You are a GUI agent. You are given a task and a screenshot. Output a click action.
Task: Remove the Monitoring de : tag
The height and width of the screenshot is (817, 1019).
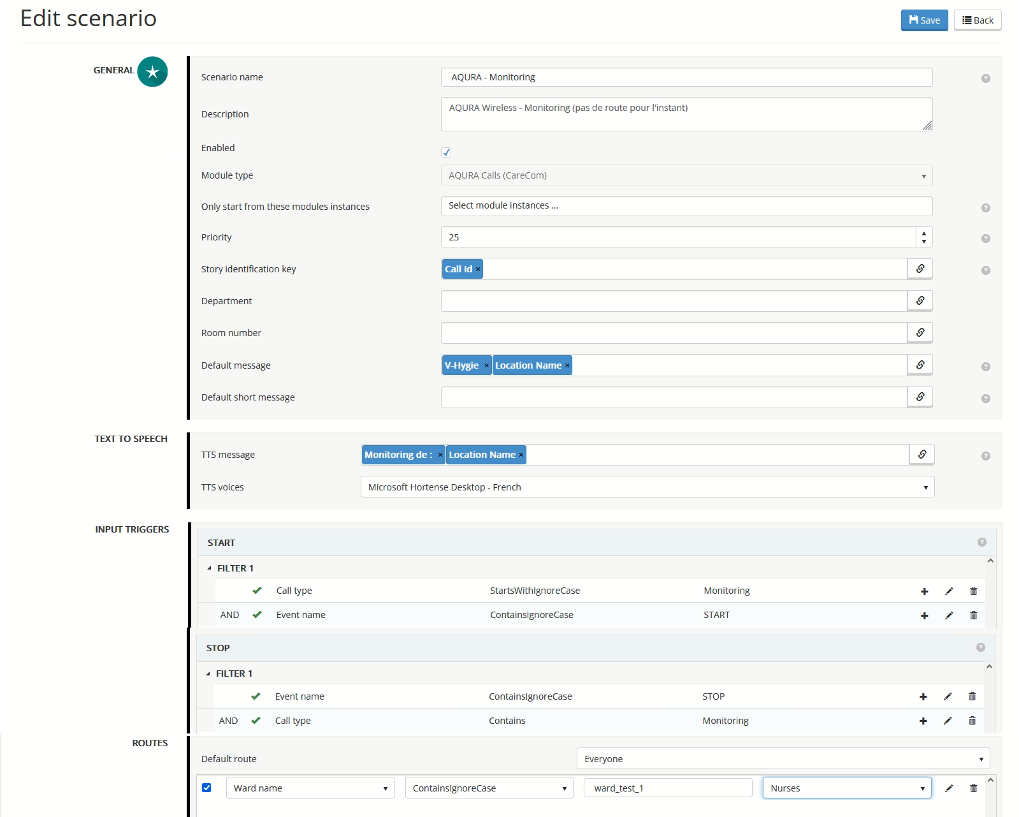440,455
